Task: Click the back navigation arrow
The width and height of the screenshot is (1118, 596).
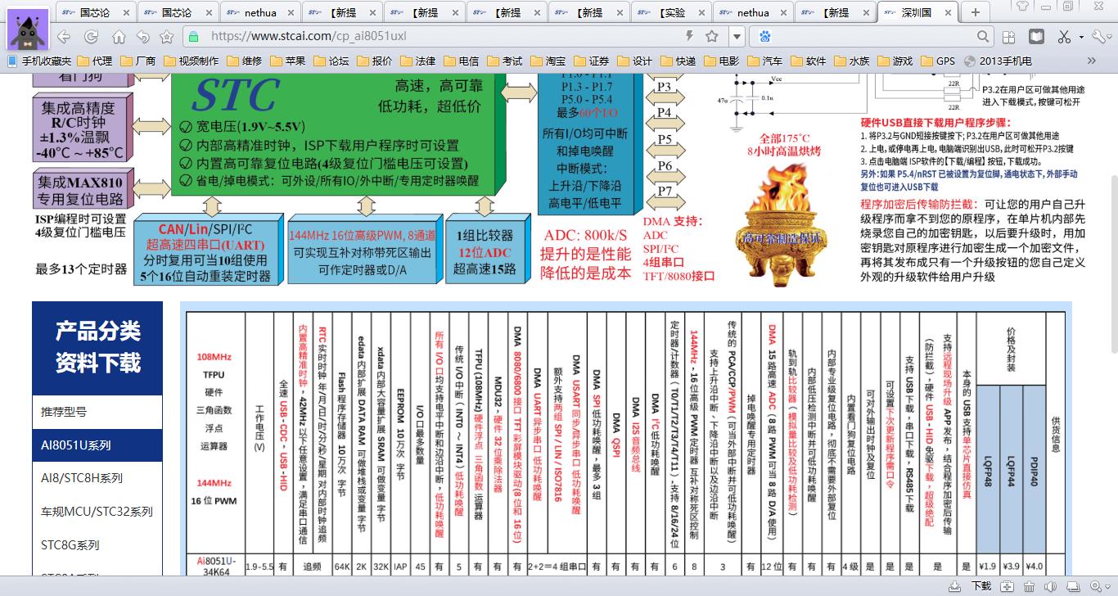Action: click(x=63, y=36)
